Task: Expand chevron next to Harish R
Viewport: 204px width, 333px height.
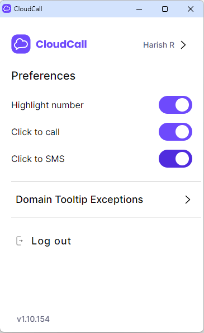Action: pyautogui.click(x=183, y=45)
